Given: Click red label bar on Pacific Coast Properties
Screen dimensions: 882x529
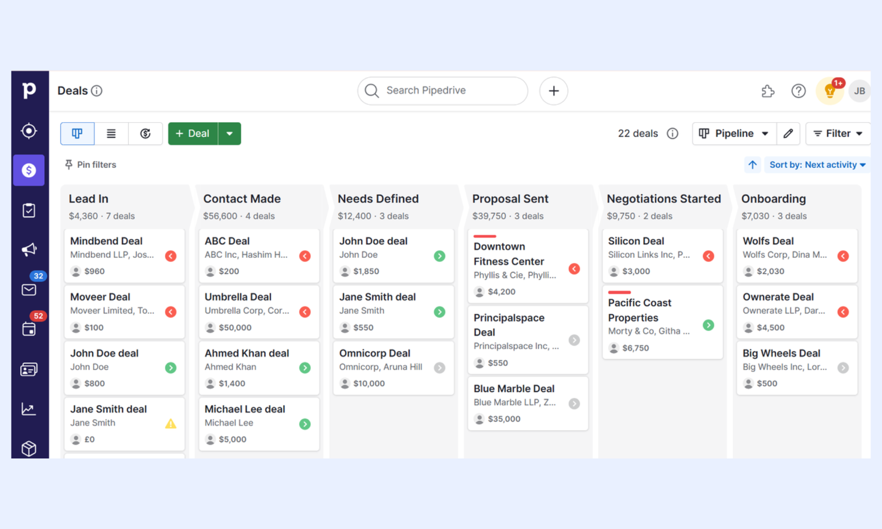Looking at the screenshot, I should (x=619, y=292).
